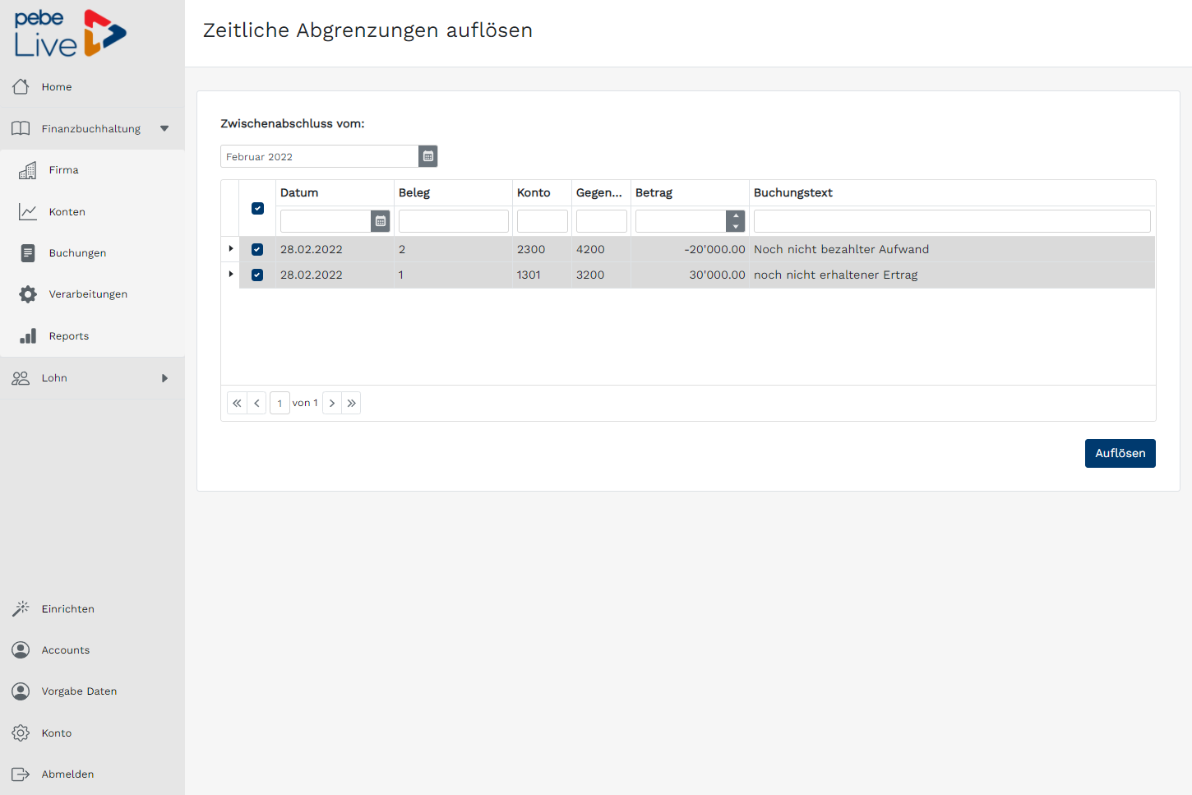Viewport: 1192px width, 795px height.
Task: Open the calendar picker for Zwischenabschluss date
Action: (427, 156)
